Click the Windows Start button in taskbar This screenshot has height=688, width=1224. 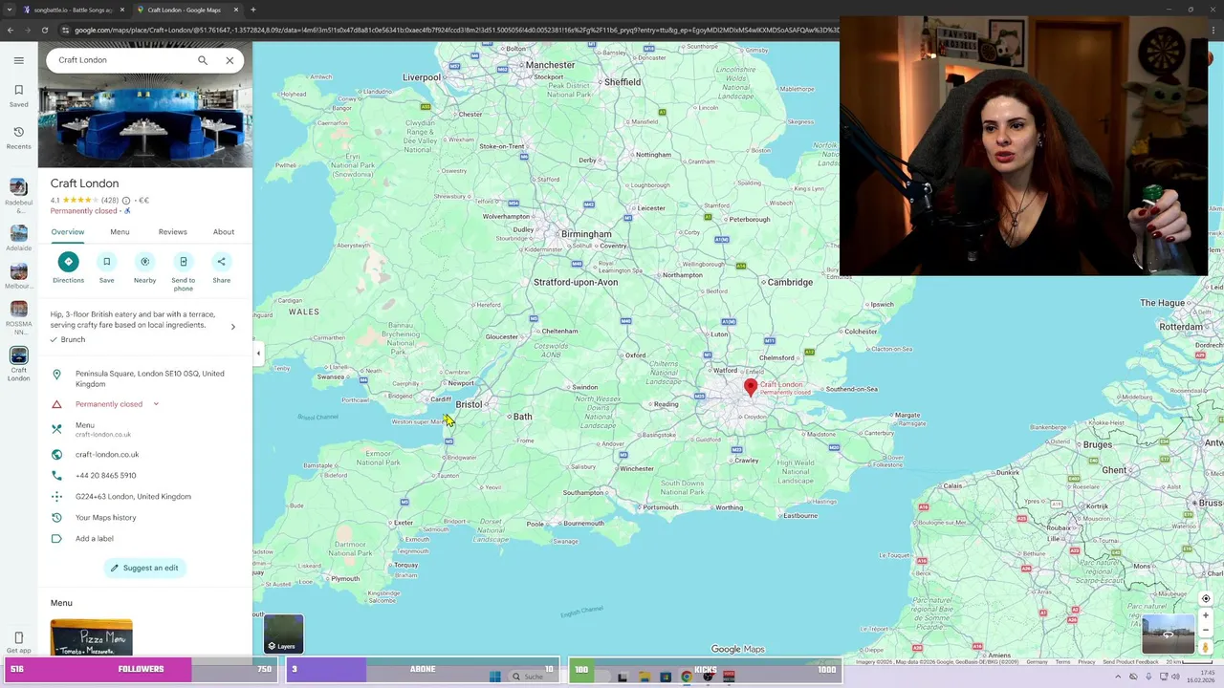(494, 677)
